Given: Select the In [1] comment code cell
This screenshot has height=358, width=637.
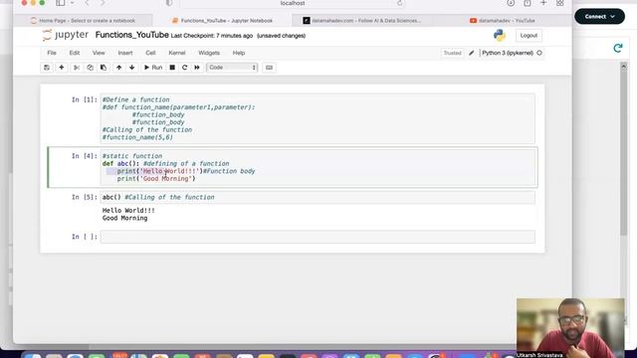Looking at the screenshot, I should tap(318, 118).
